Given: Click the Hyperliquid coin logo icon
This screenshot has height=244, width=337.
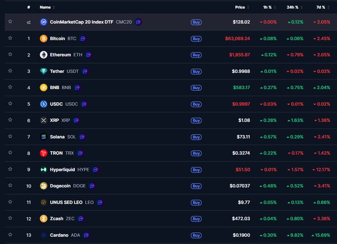Looking at the screenshot, I should point(44,170).
